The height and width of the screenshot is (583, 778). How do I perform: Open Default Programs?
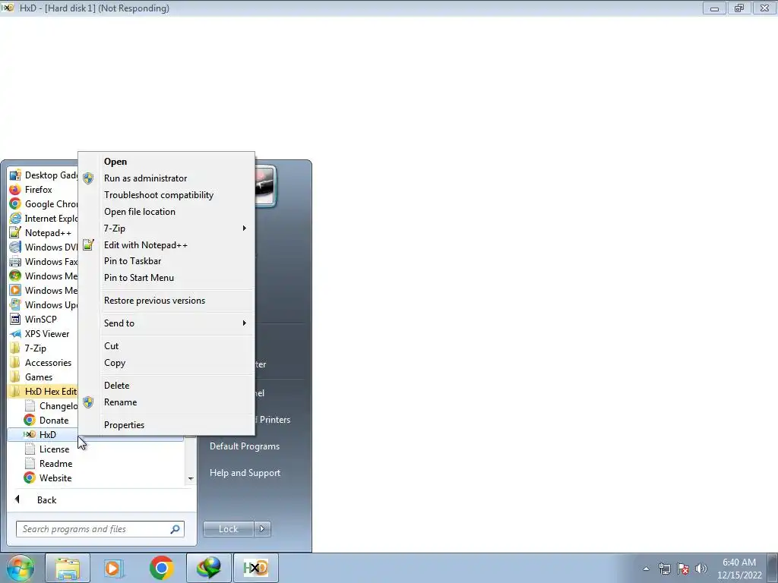coord(245,446)
